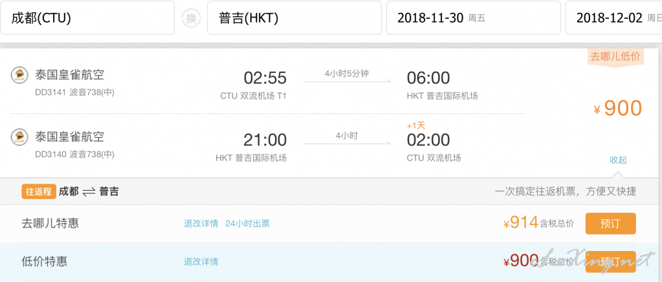Book the 去哪儿特惠 fare at ¥914

click(x=610, y=223)
